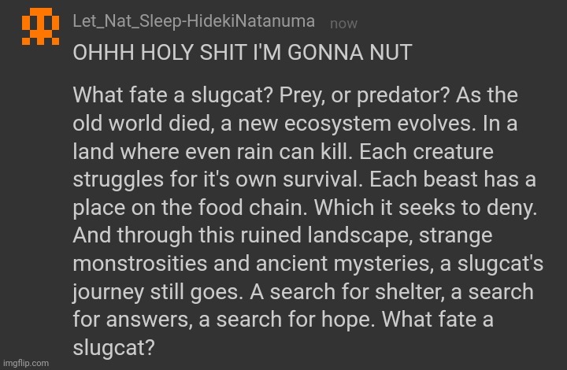Click the phrase "old world died"
567x370 pixels.
pyautogui.click(x=142, y=124)
